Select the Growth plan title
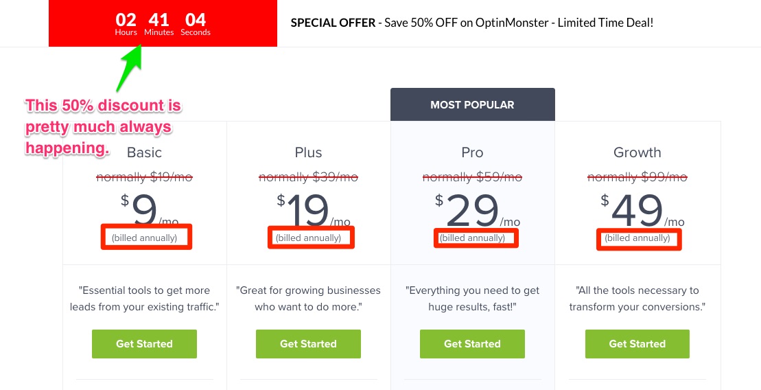 coord(637,152)
